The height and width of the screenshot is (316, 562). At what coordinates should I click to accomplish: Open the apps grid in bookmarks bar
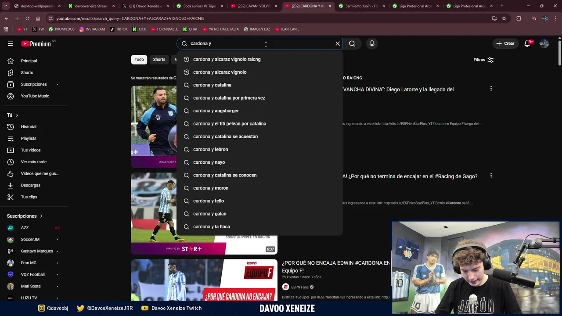[6, 29]
